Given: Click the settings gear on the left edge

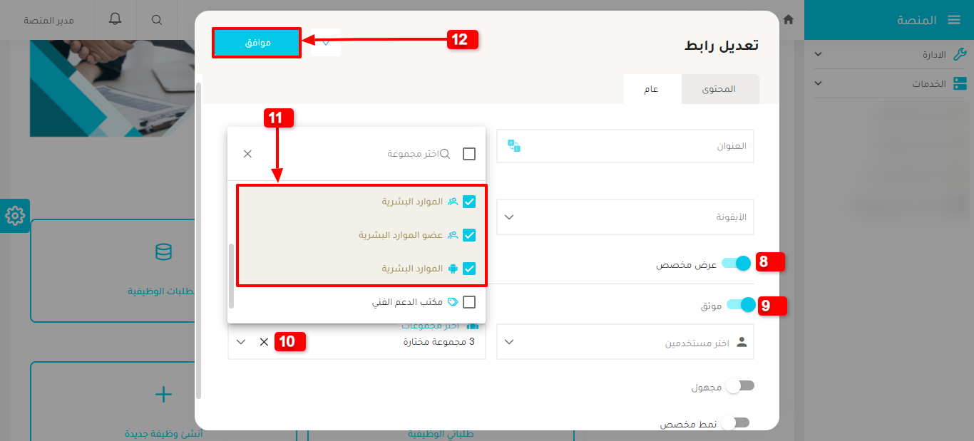Looking at the screenshot, I should coord(15,215).
